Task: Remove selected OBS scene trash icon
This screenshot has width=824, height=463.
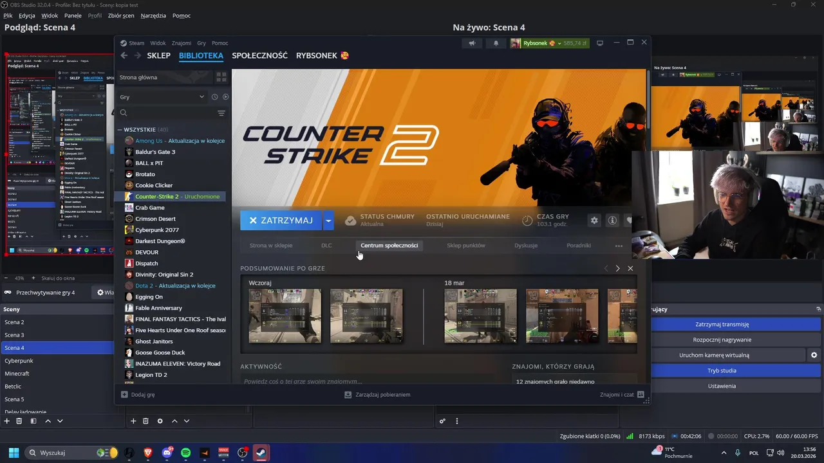Action: click(19, 421)
